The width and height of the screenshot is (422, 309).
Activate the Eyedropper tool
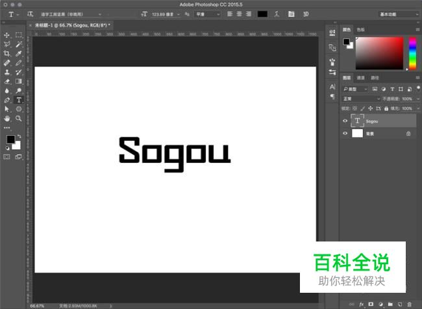(19, 54)
